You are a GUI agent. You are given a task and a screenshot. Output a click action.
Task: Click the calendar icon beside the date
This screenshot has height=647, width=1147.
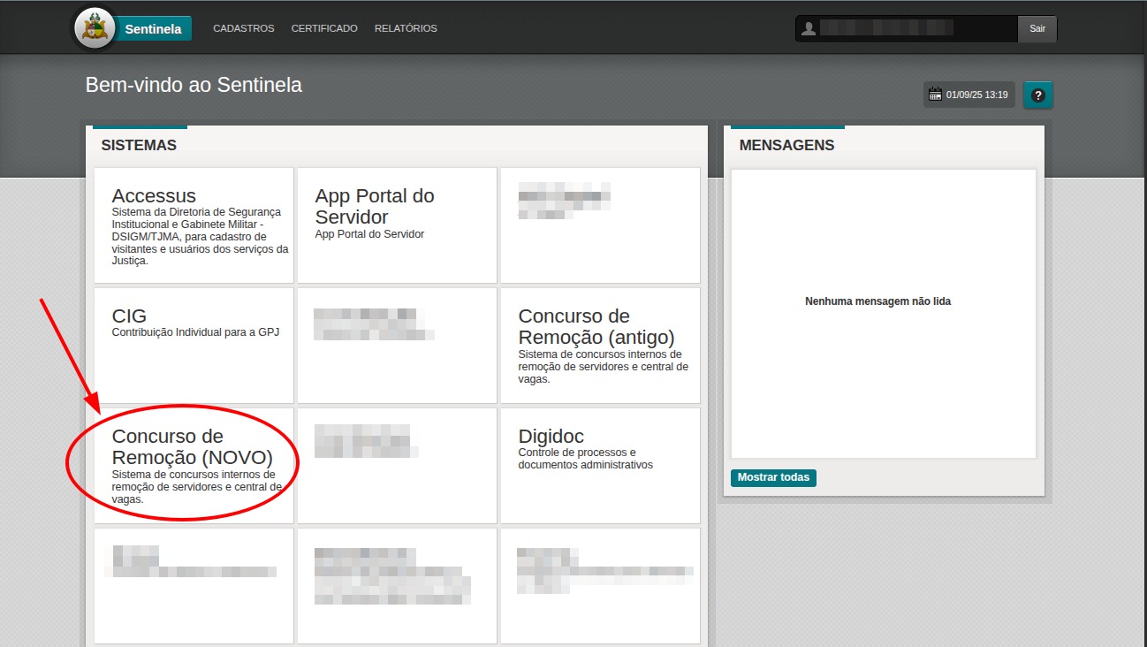click(x=935, y=95)
